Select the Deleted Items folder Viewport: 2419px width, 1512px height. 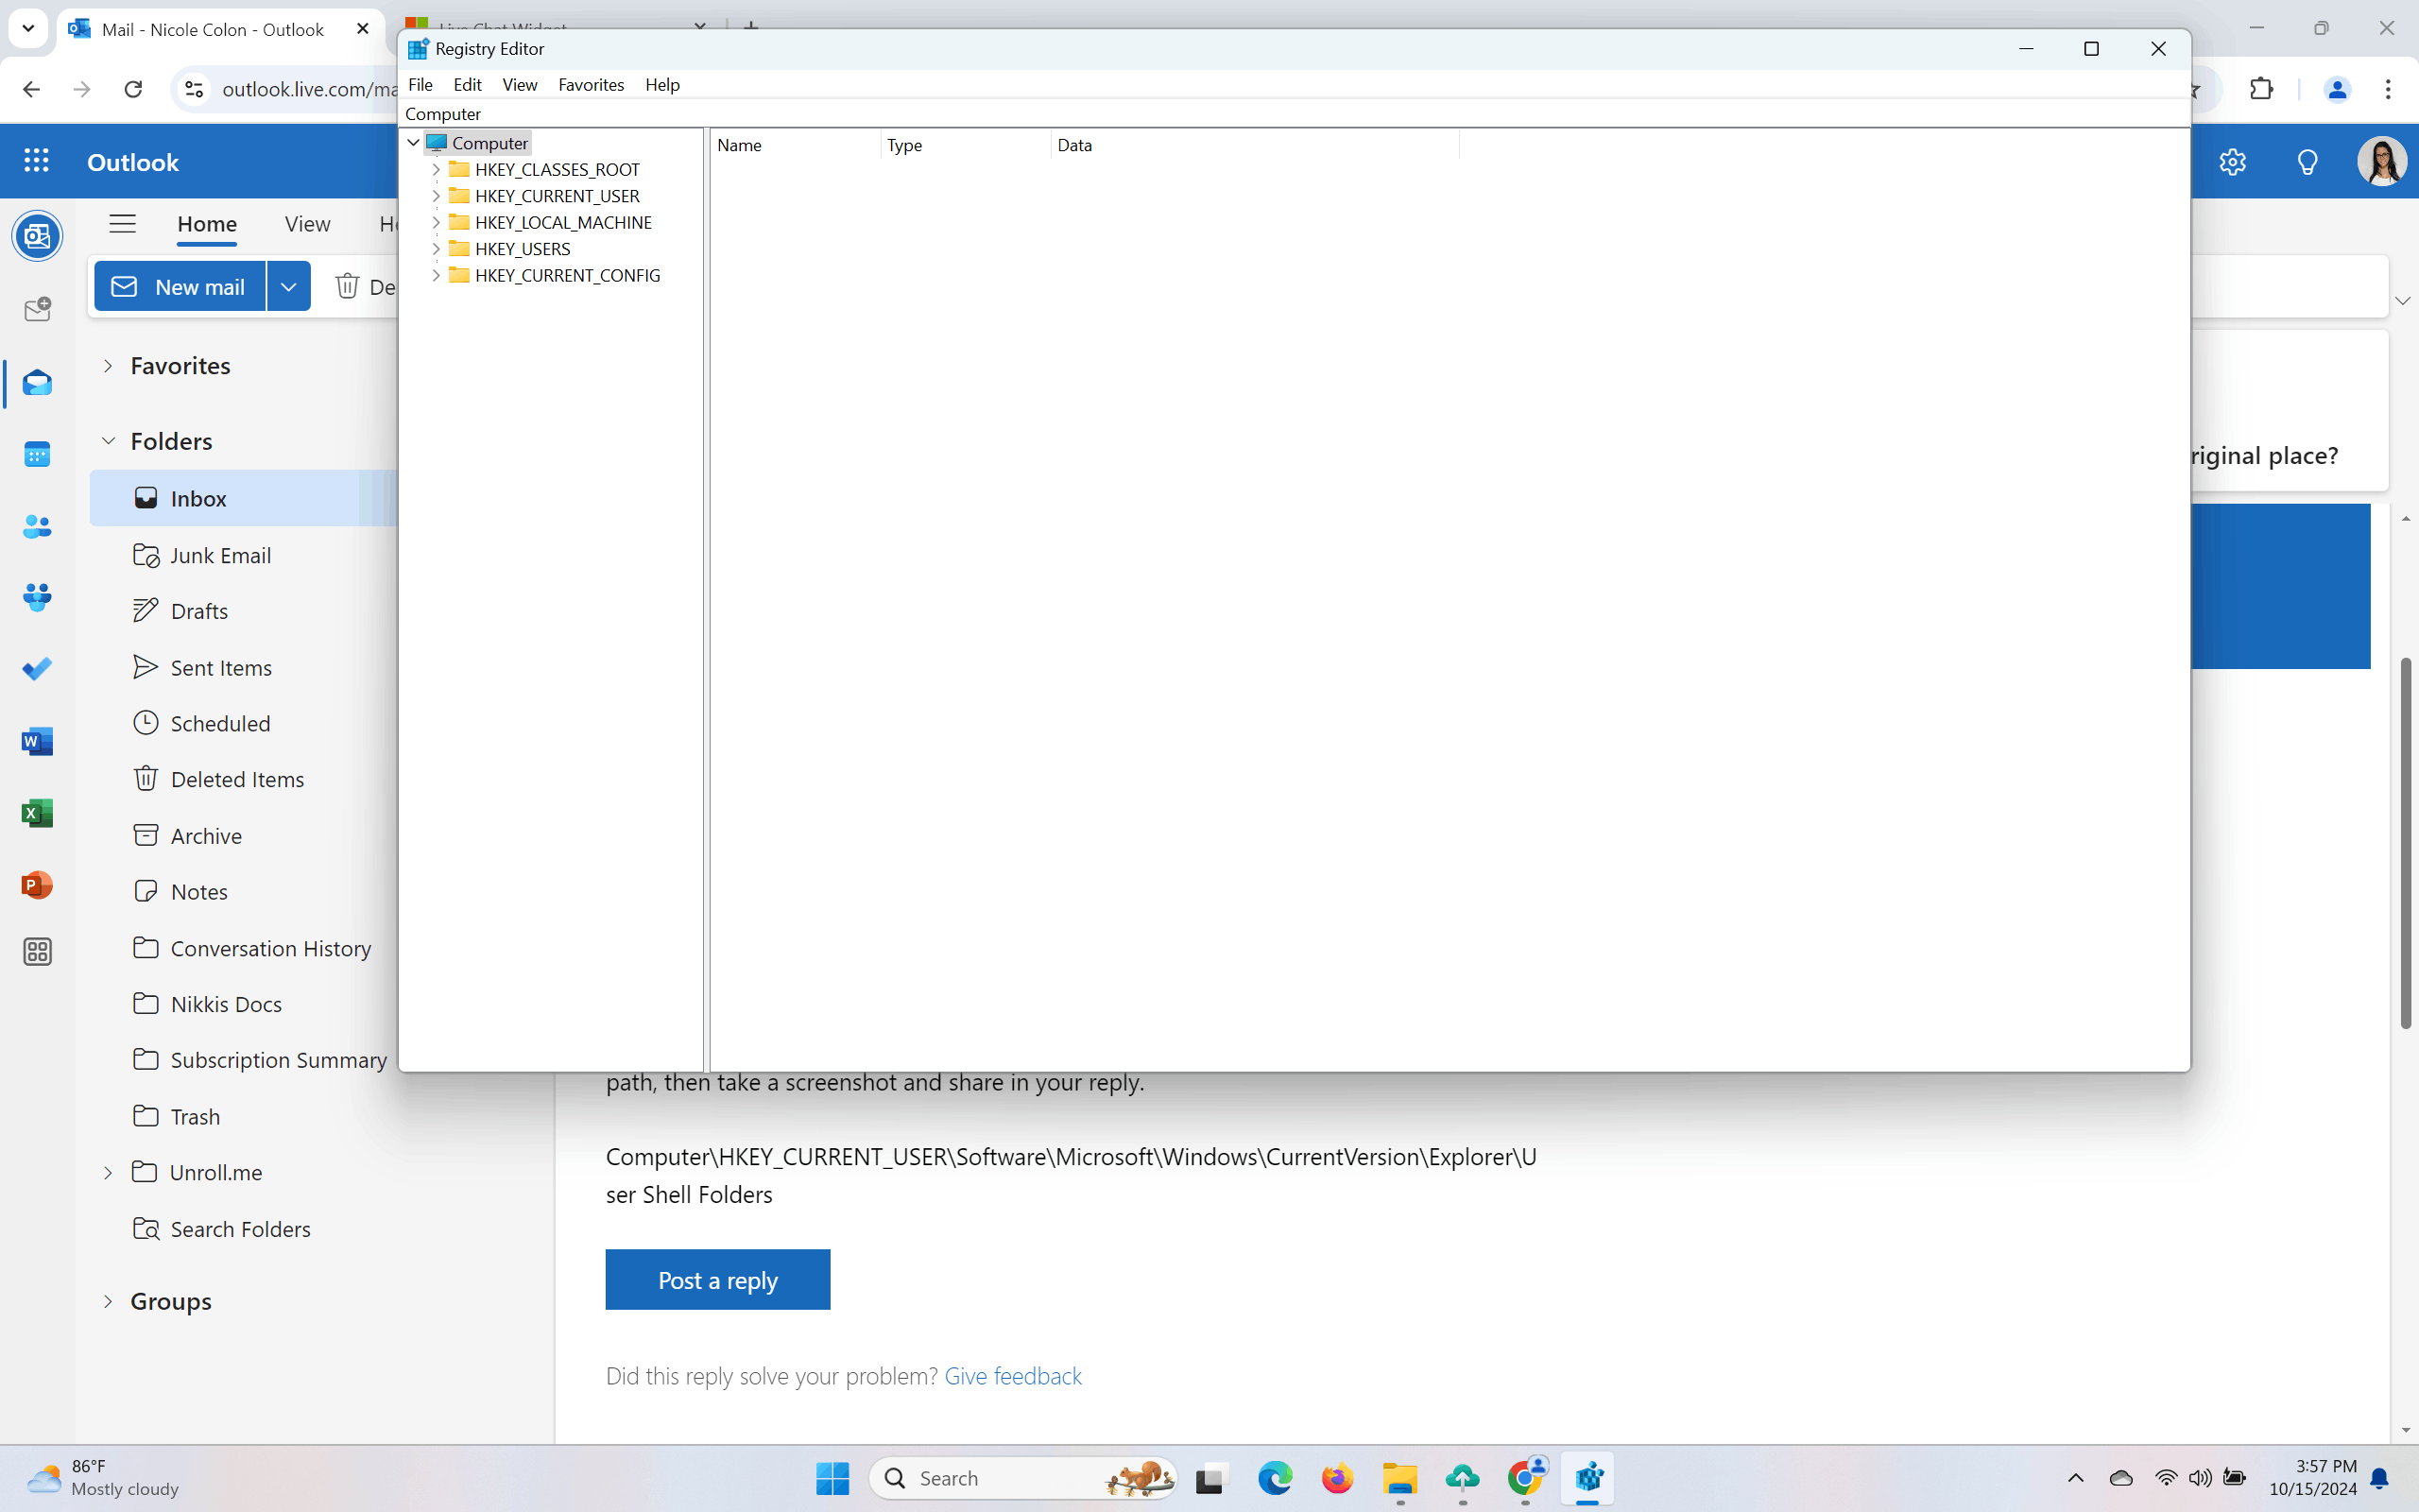237,779
